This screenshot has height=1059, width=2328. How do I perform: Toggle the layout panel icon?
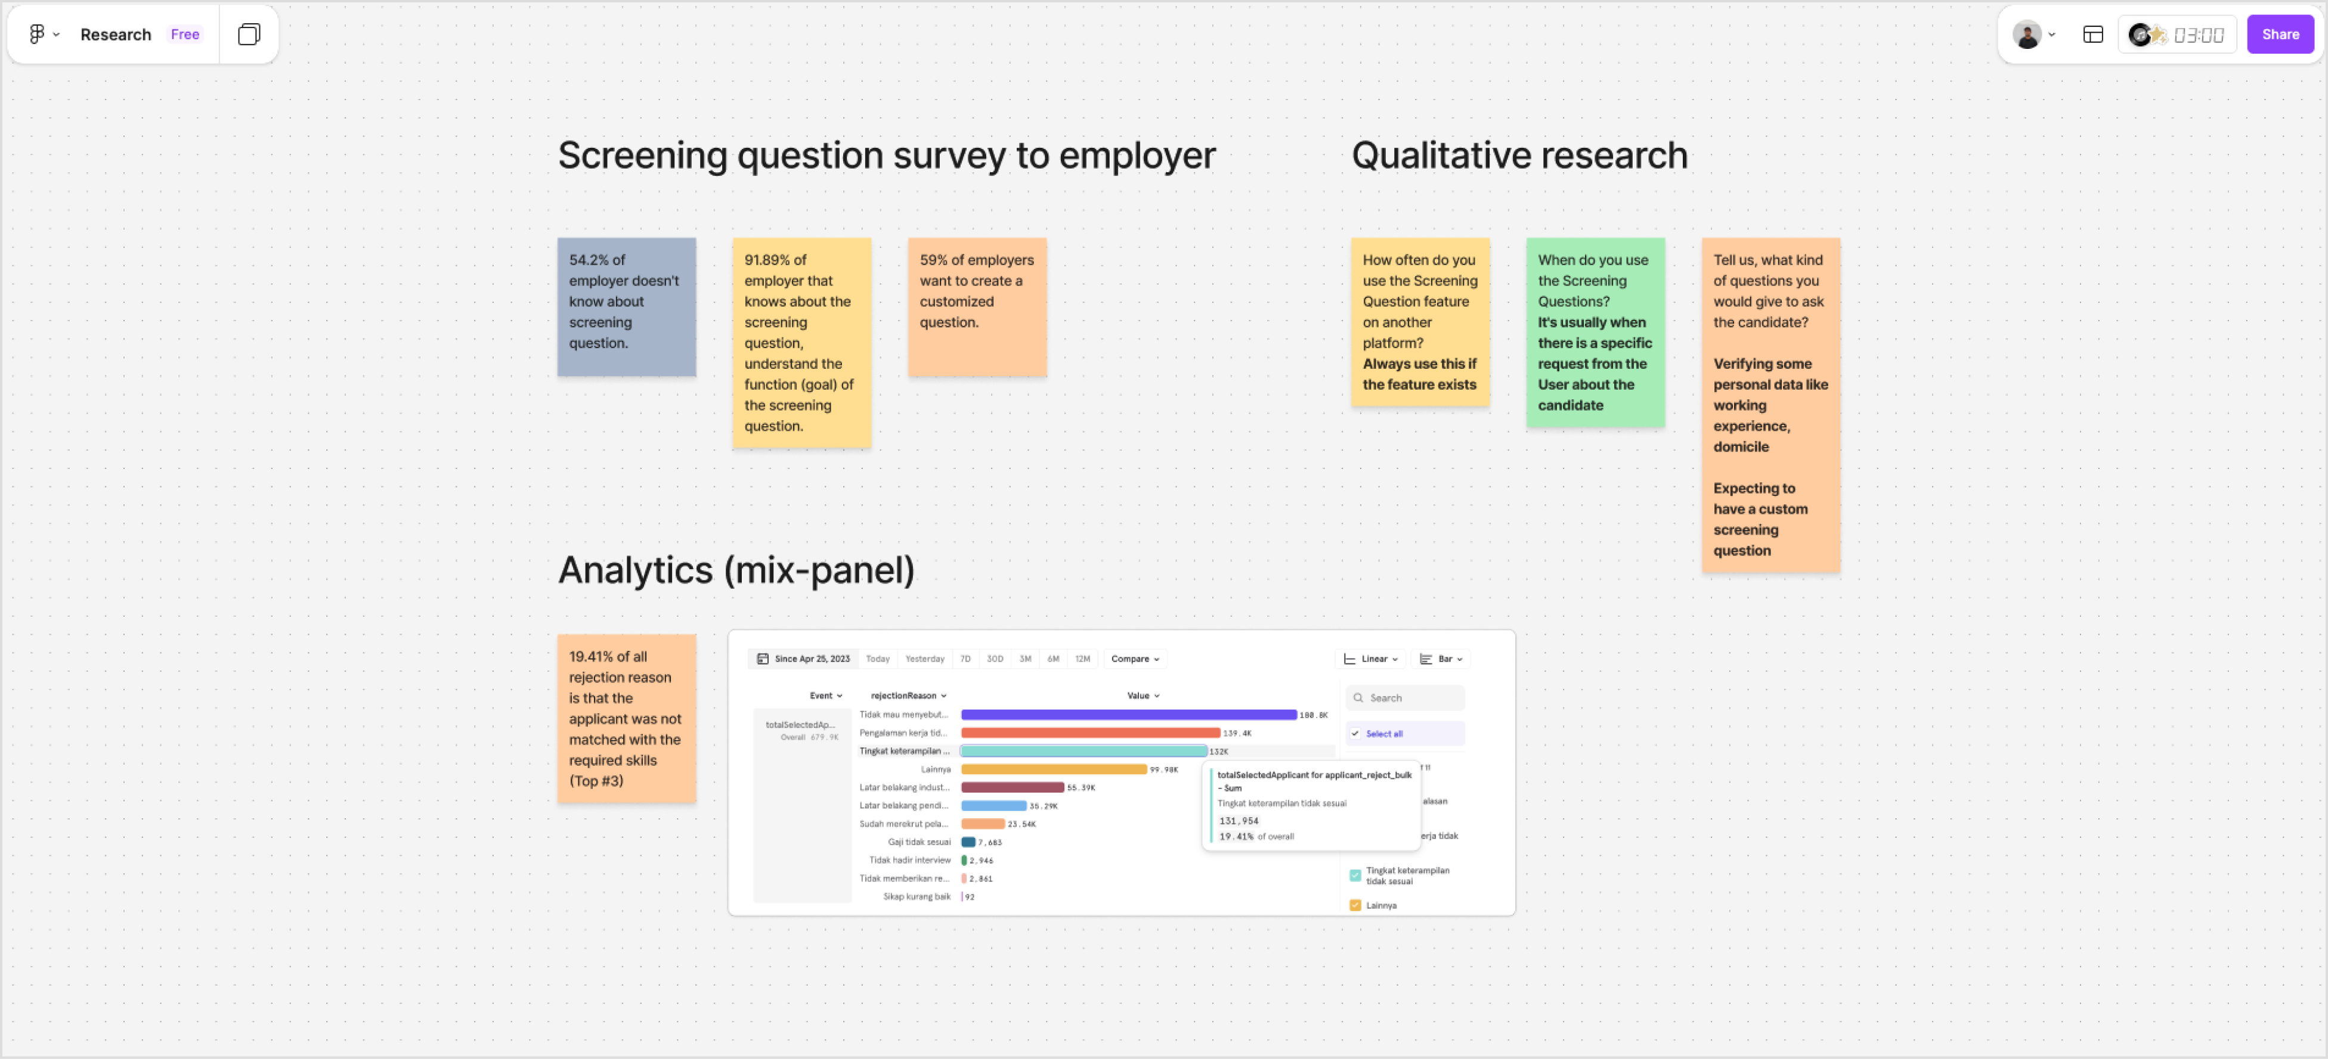pyautogui.click(x=2093, y=35)
